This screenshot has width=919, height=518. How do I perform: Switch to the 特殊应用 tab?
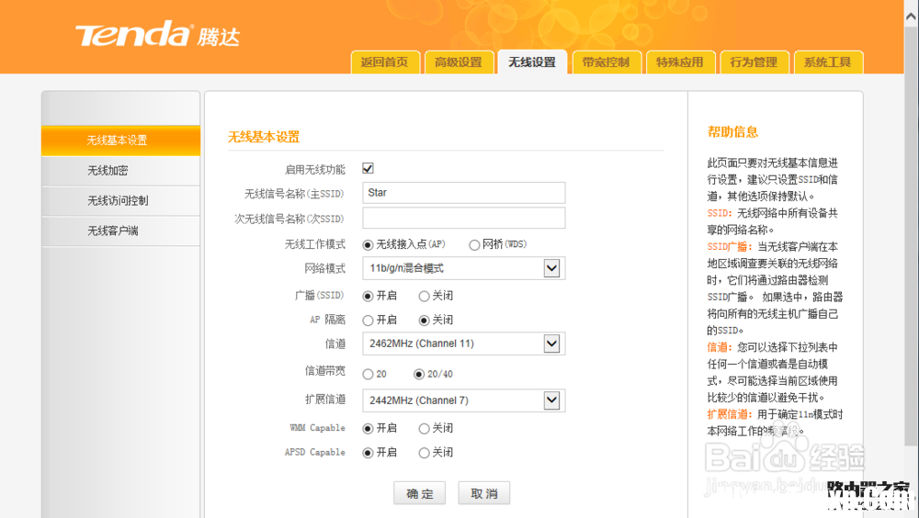pos(680,62)
